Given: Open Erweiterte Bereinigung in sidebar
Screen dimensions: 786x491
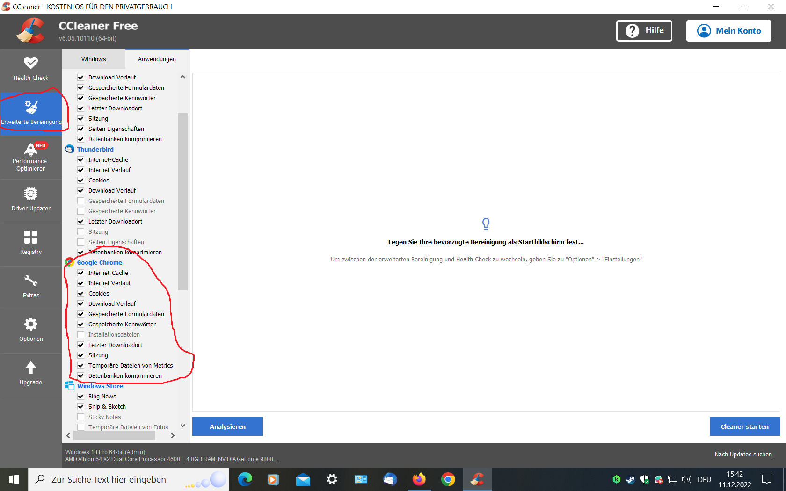Looking at the screenshot, I should click(31, 114).
